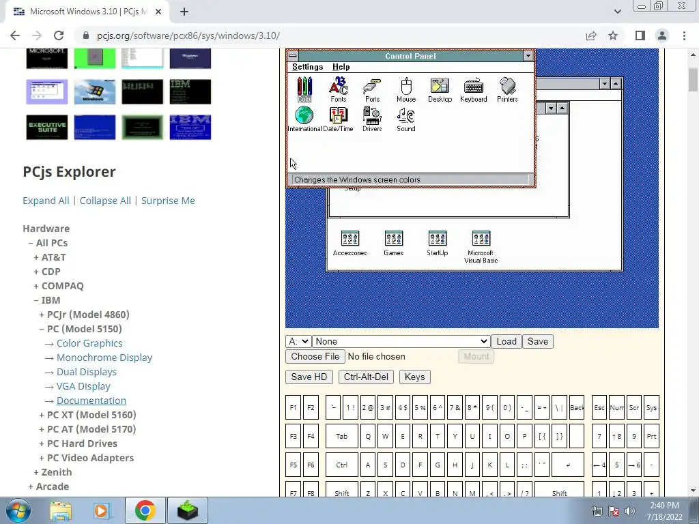Open Control Panel's system menu box
The height and width of the screenshot is (524, 699).
[x=293, y=56]
